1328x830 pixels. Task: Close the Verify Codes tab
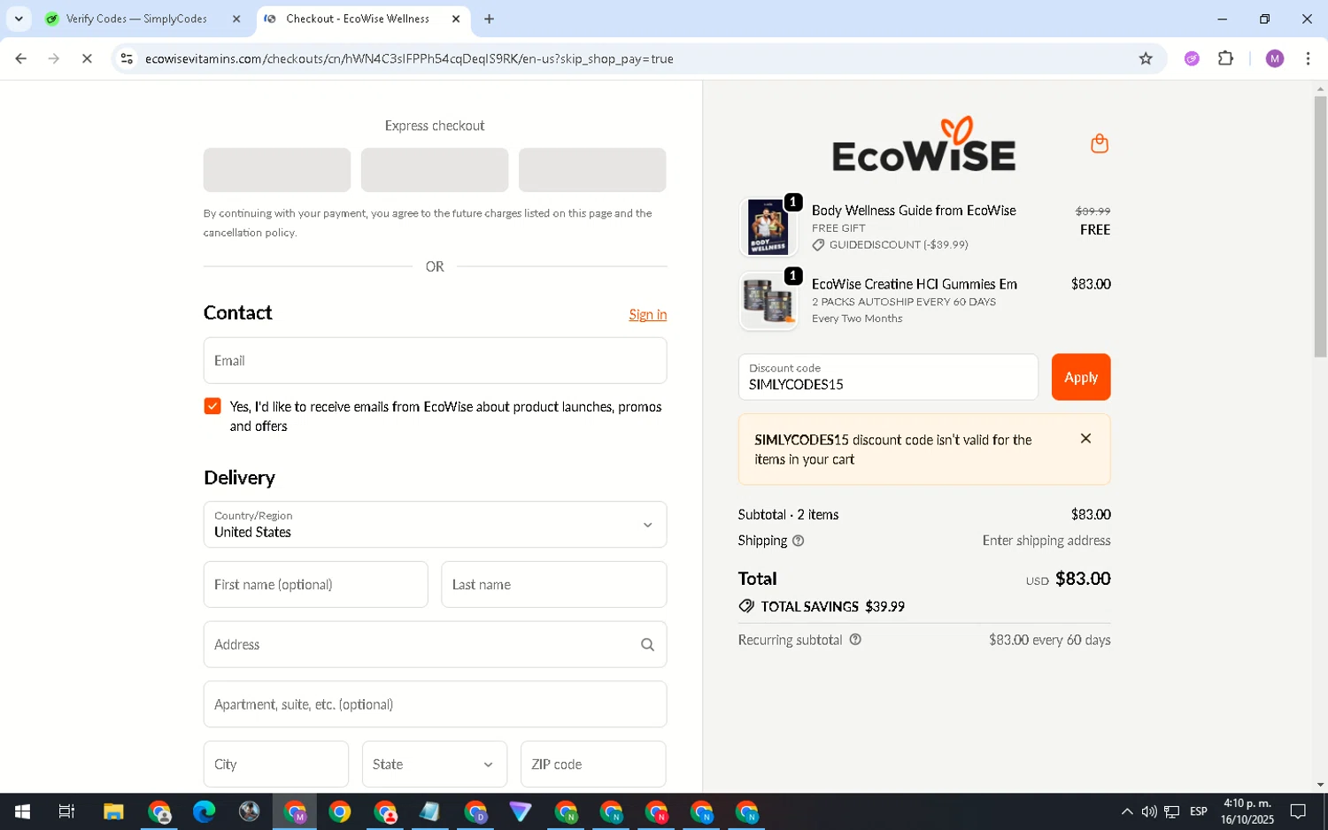[236, 19]
